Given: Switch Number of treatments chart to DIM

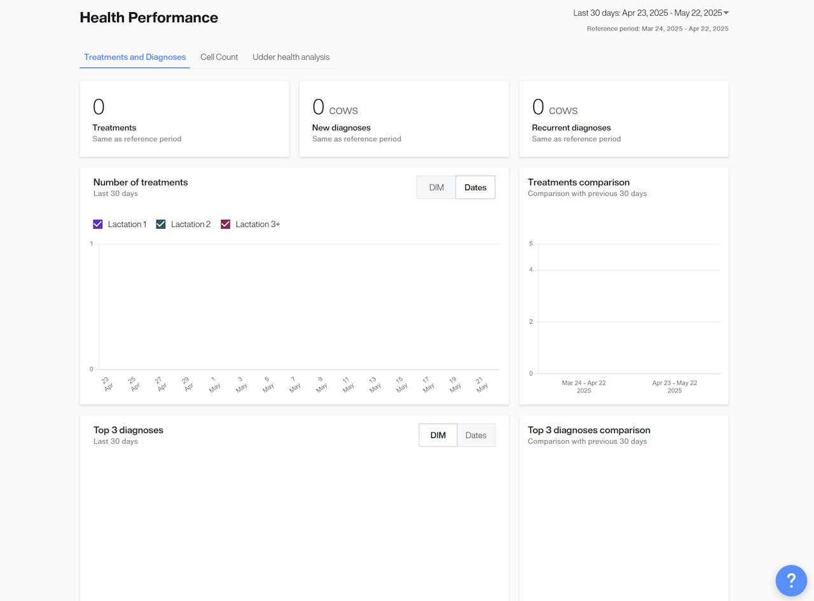Looking at the screenshot, I should pyautogui.click(x=436, y=188).
